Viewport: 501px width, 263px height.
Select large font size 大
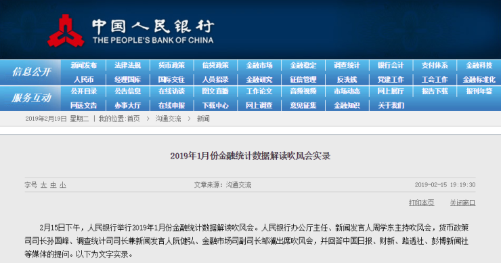(43, 185)
